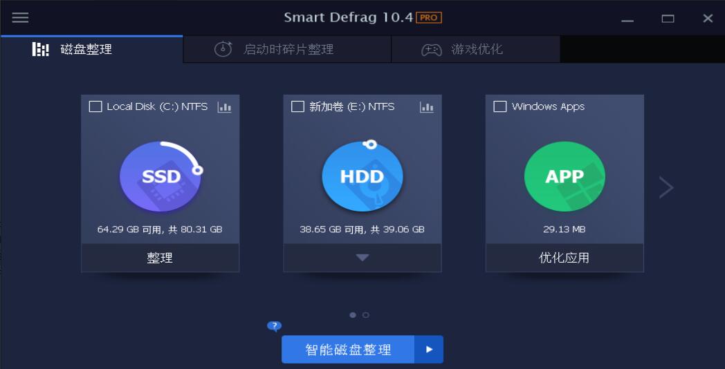Click the '64.29 GB 可用, 共 80.31 GB' text
Viewport: 725px width, 369px height.
coord(160,229)
